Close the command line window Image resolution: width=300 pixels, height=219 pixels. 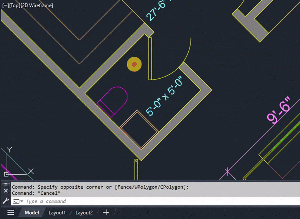click(6, 191)
